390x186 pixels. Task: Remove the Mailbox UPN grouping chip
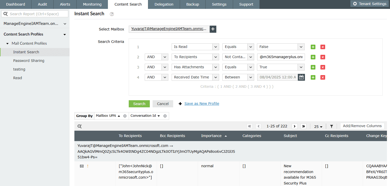pyautogui.click(x=125, y=116)
